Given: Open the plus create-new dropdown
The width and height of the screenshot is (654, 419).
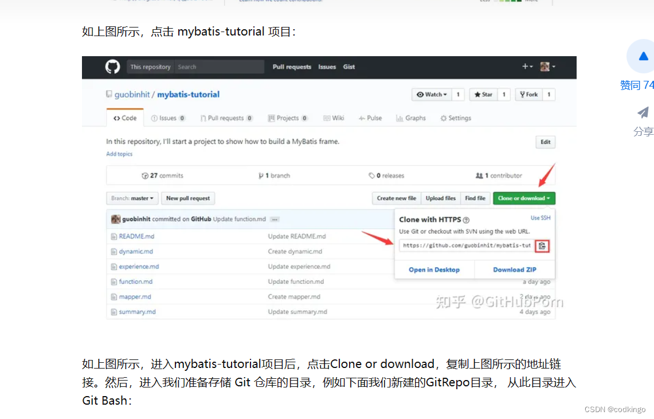Looking at the screenshot, I should tap(527, 66).
